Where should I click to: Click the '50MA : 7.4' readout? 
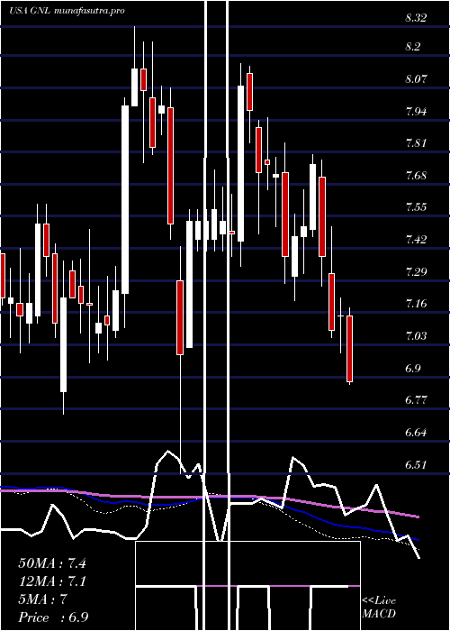[x=52, y=563]
